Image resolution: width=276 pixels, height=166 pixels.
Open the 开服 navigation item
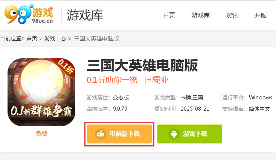(x=261, y=15)
